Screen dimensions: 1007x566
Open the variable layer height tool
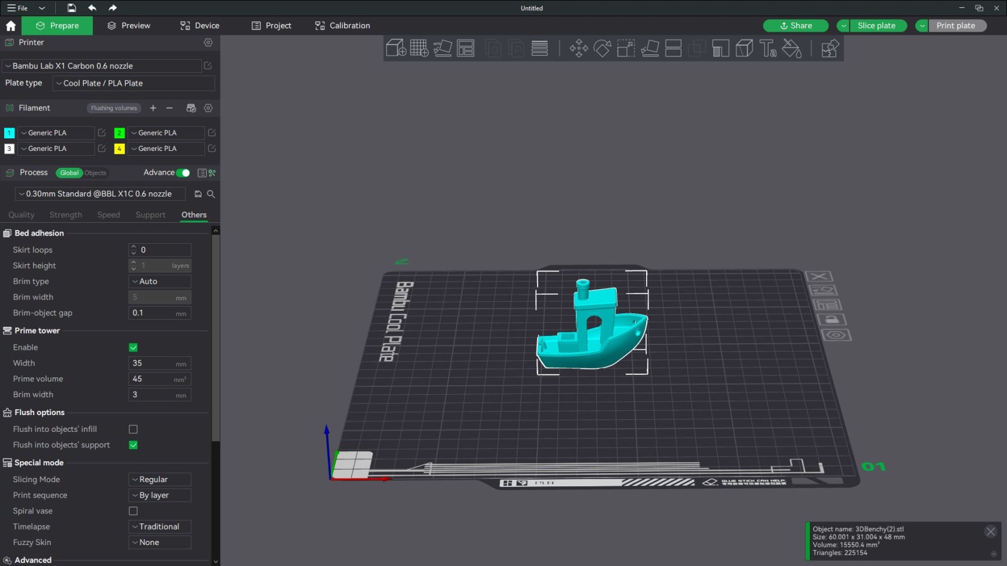click(539, 48)
